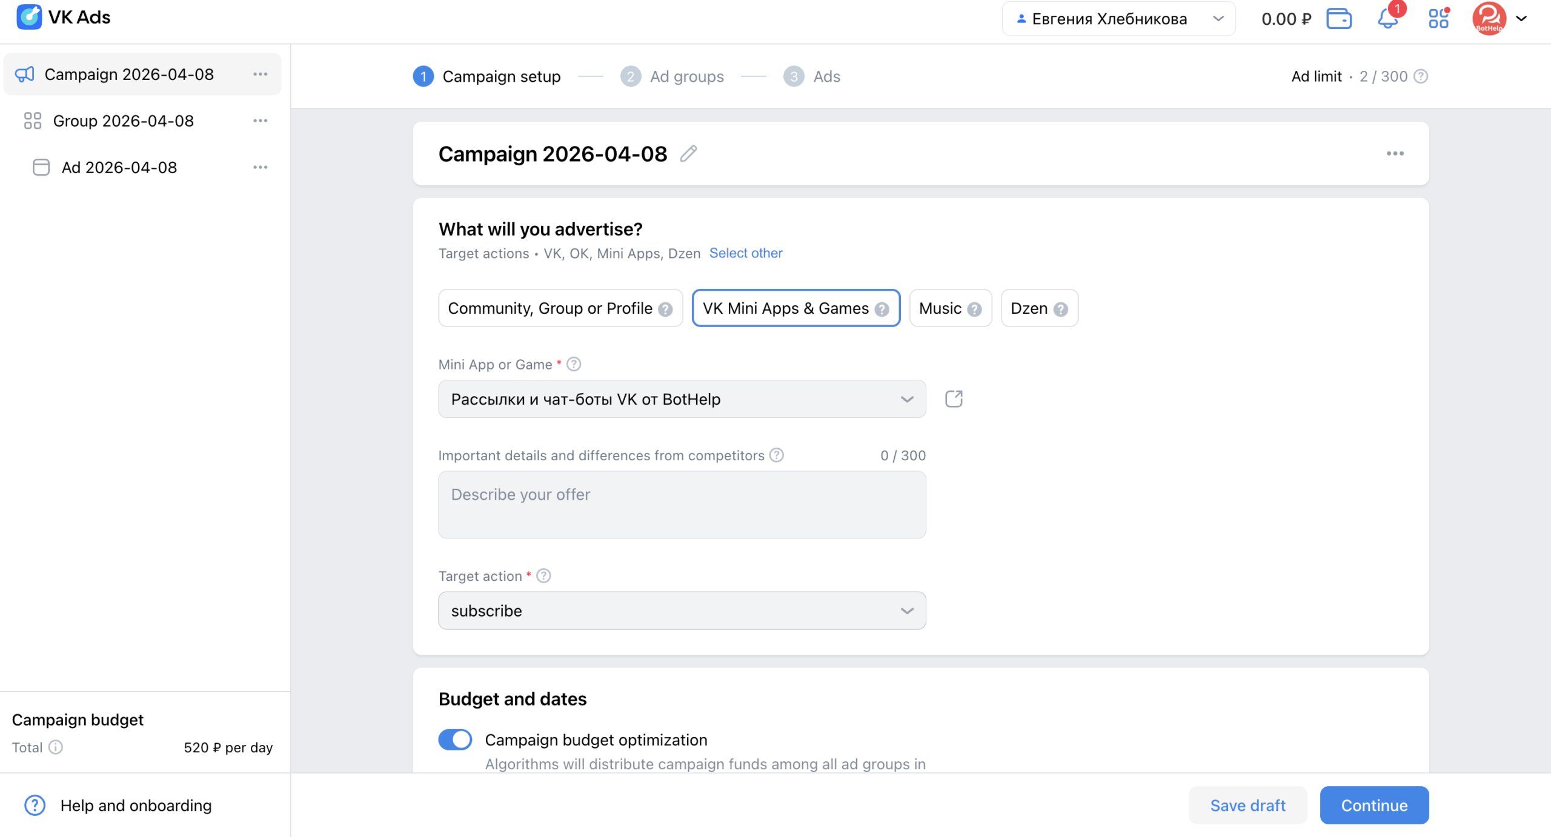The height and width of the screenshot is (837, 1551).
Task: Open the VK services grid icon
Action: coord(1438,19)
